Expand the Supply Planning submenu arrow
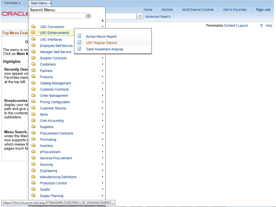The image size is (276, 207). click(103, 195)
